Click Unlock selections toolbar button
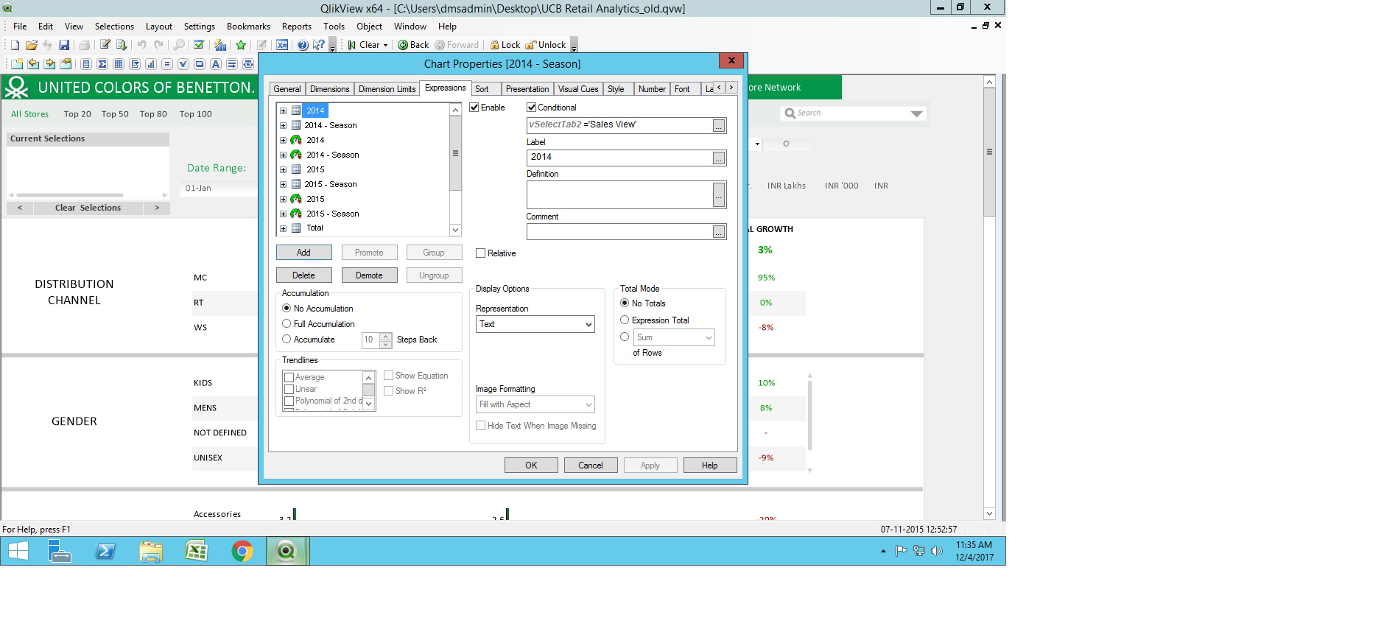This screenshot has width=1395, height=629. pos(546,45)
